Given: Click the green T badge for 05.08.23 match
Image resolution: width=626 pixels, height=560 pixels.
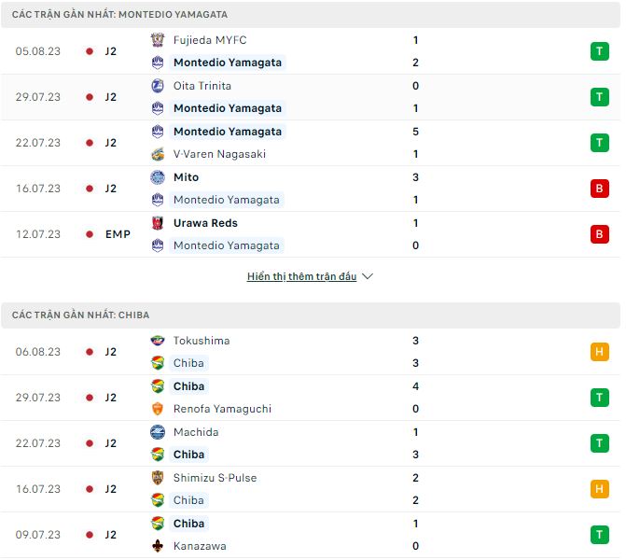Looking at the screenshot, I should click(599, 51).
